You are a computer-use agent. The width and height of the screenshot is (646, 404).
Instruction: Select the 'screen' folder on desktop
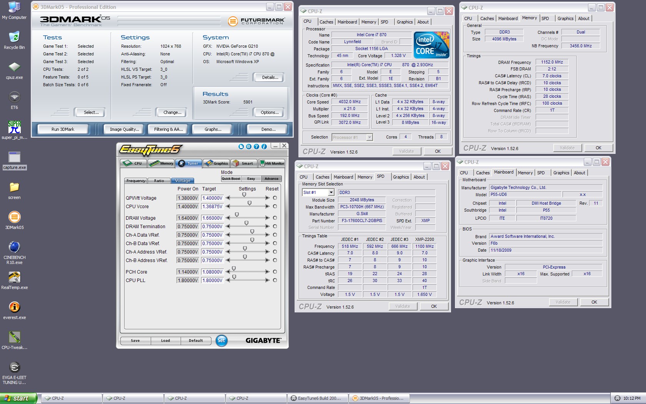tap(14, 190)
